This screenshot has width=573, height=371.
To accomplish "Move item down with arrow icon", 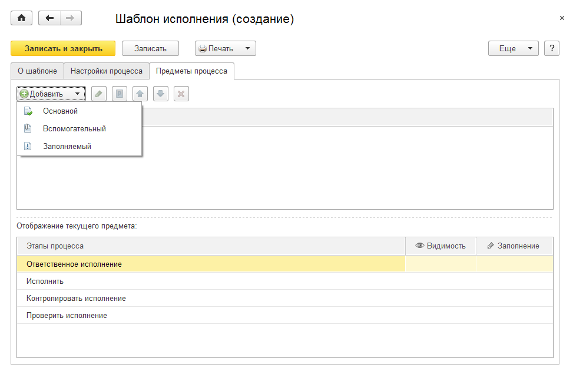I will (x=161, y=94).
